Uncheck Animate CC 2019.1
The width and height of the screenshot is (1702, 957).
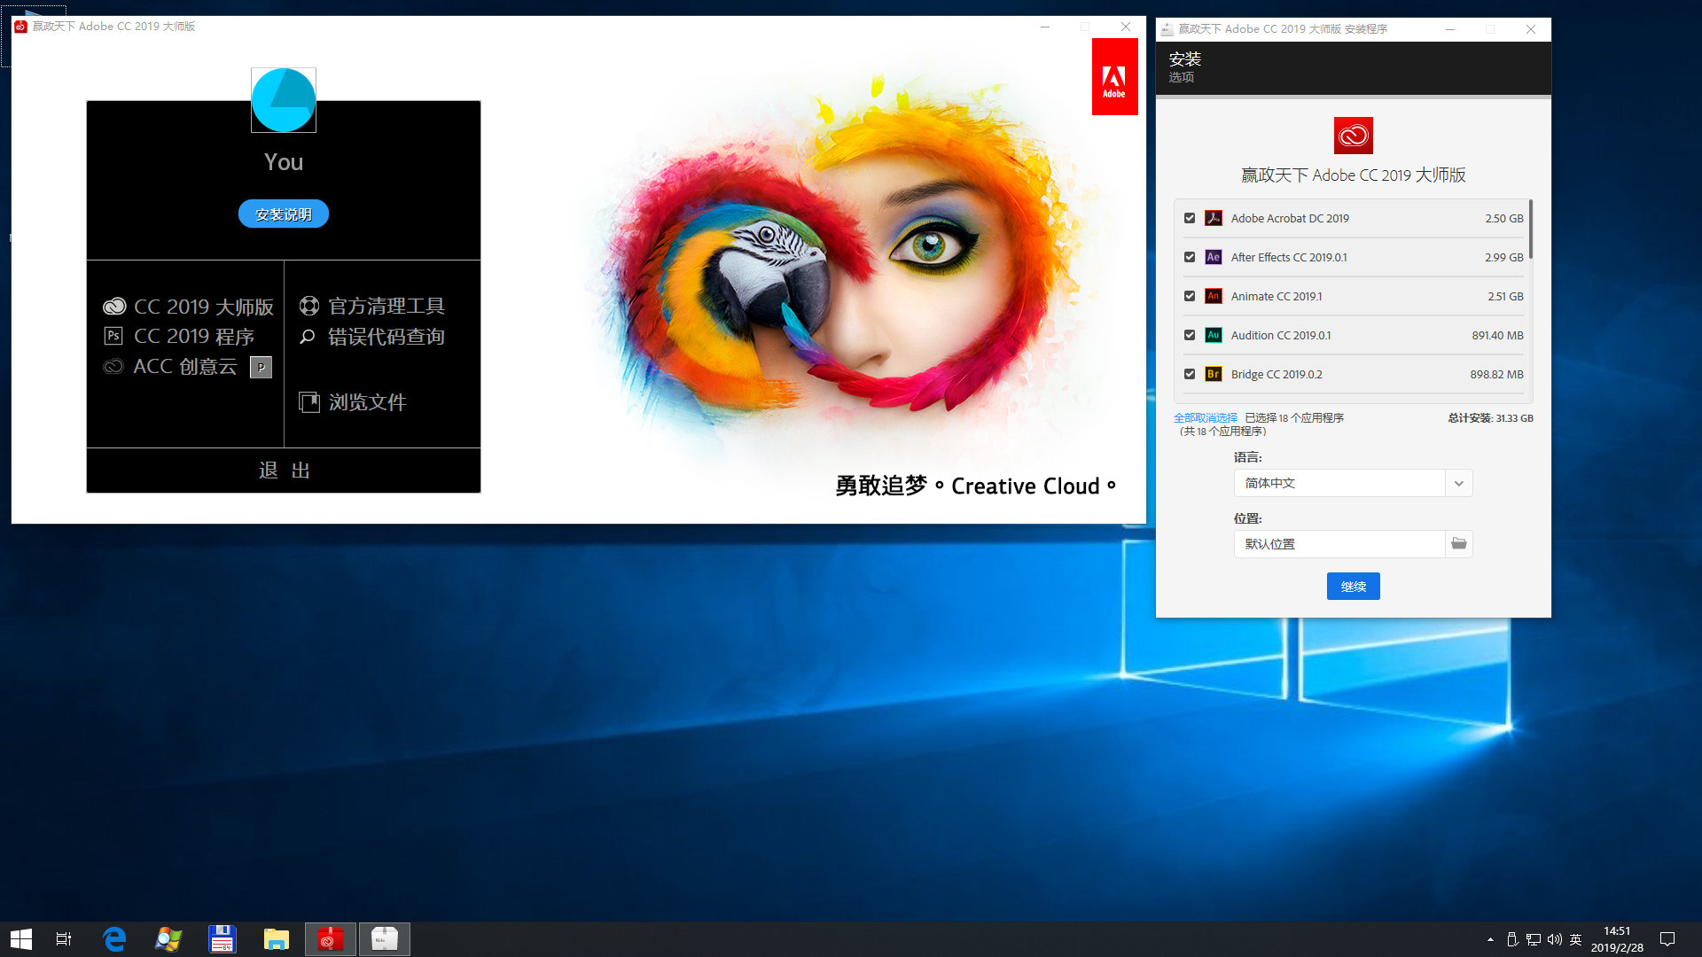1190,296
